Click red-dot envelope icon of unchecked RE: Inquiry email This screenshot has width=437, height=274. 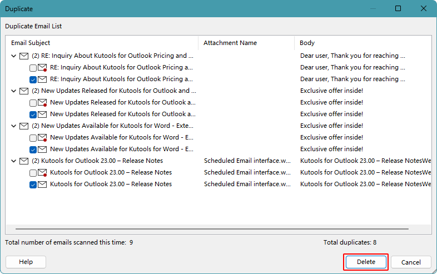(x=42, y=68)
